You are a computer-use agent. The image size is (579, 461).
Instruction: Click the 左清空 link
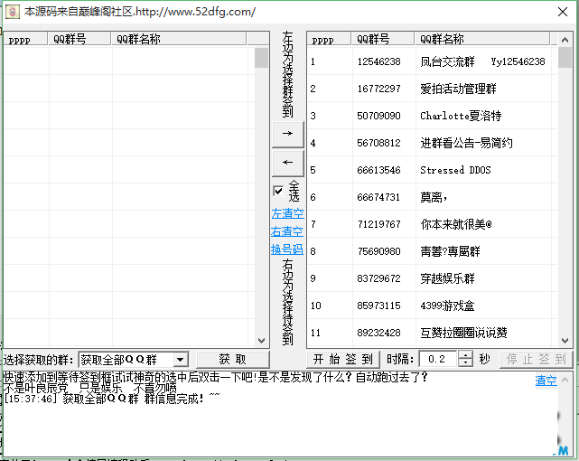point(287,213)
